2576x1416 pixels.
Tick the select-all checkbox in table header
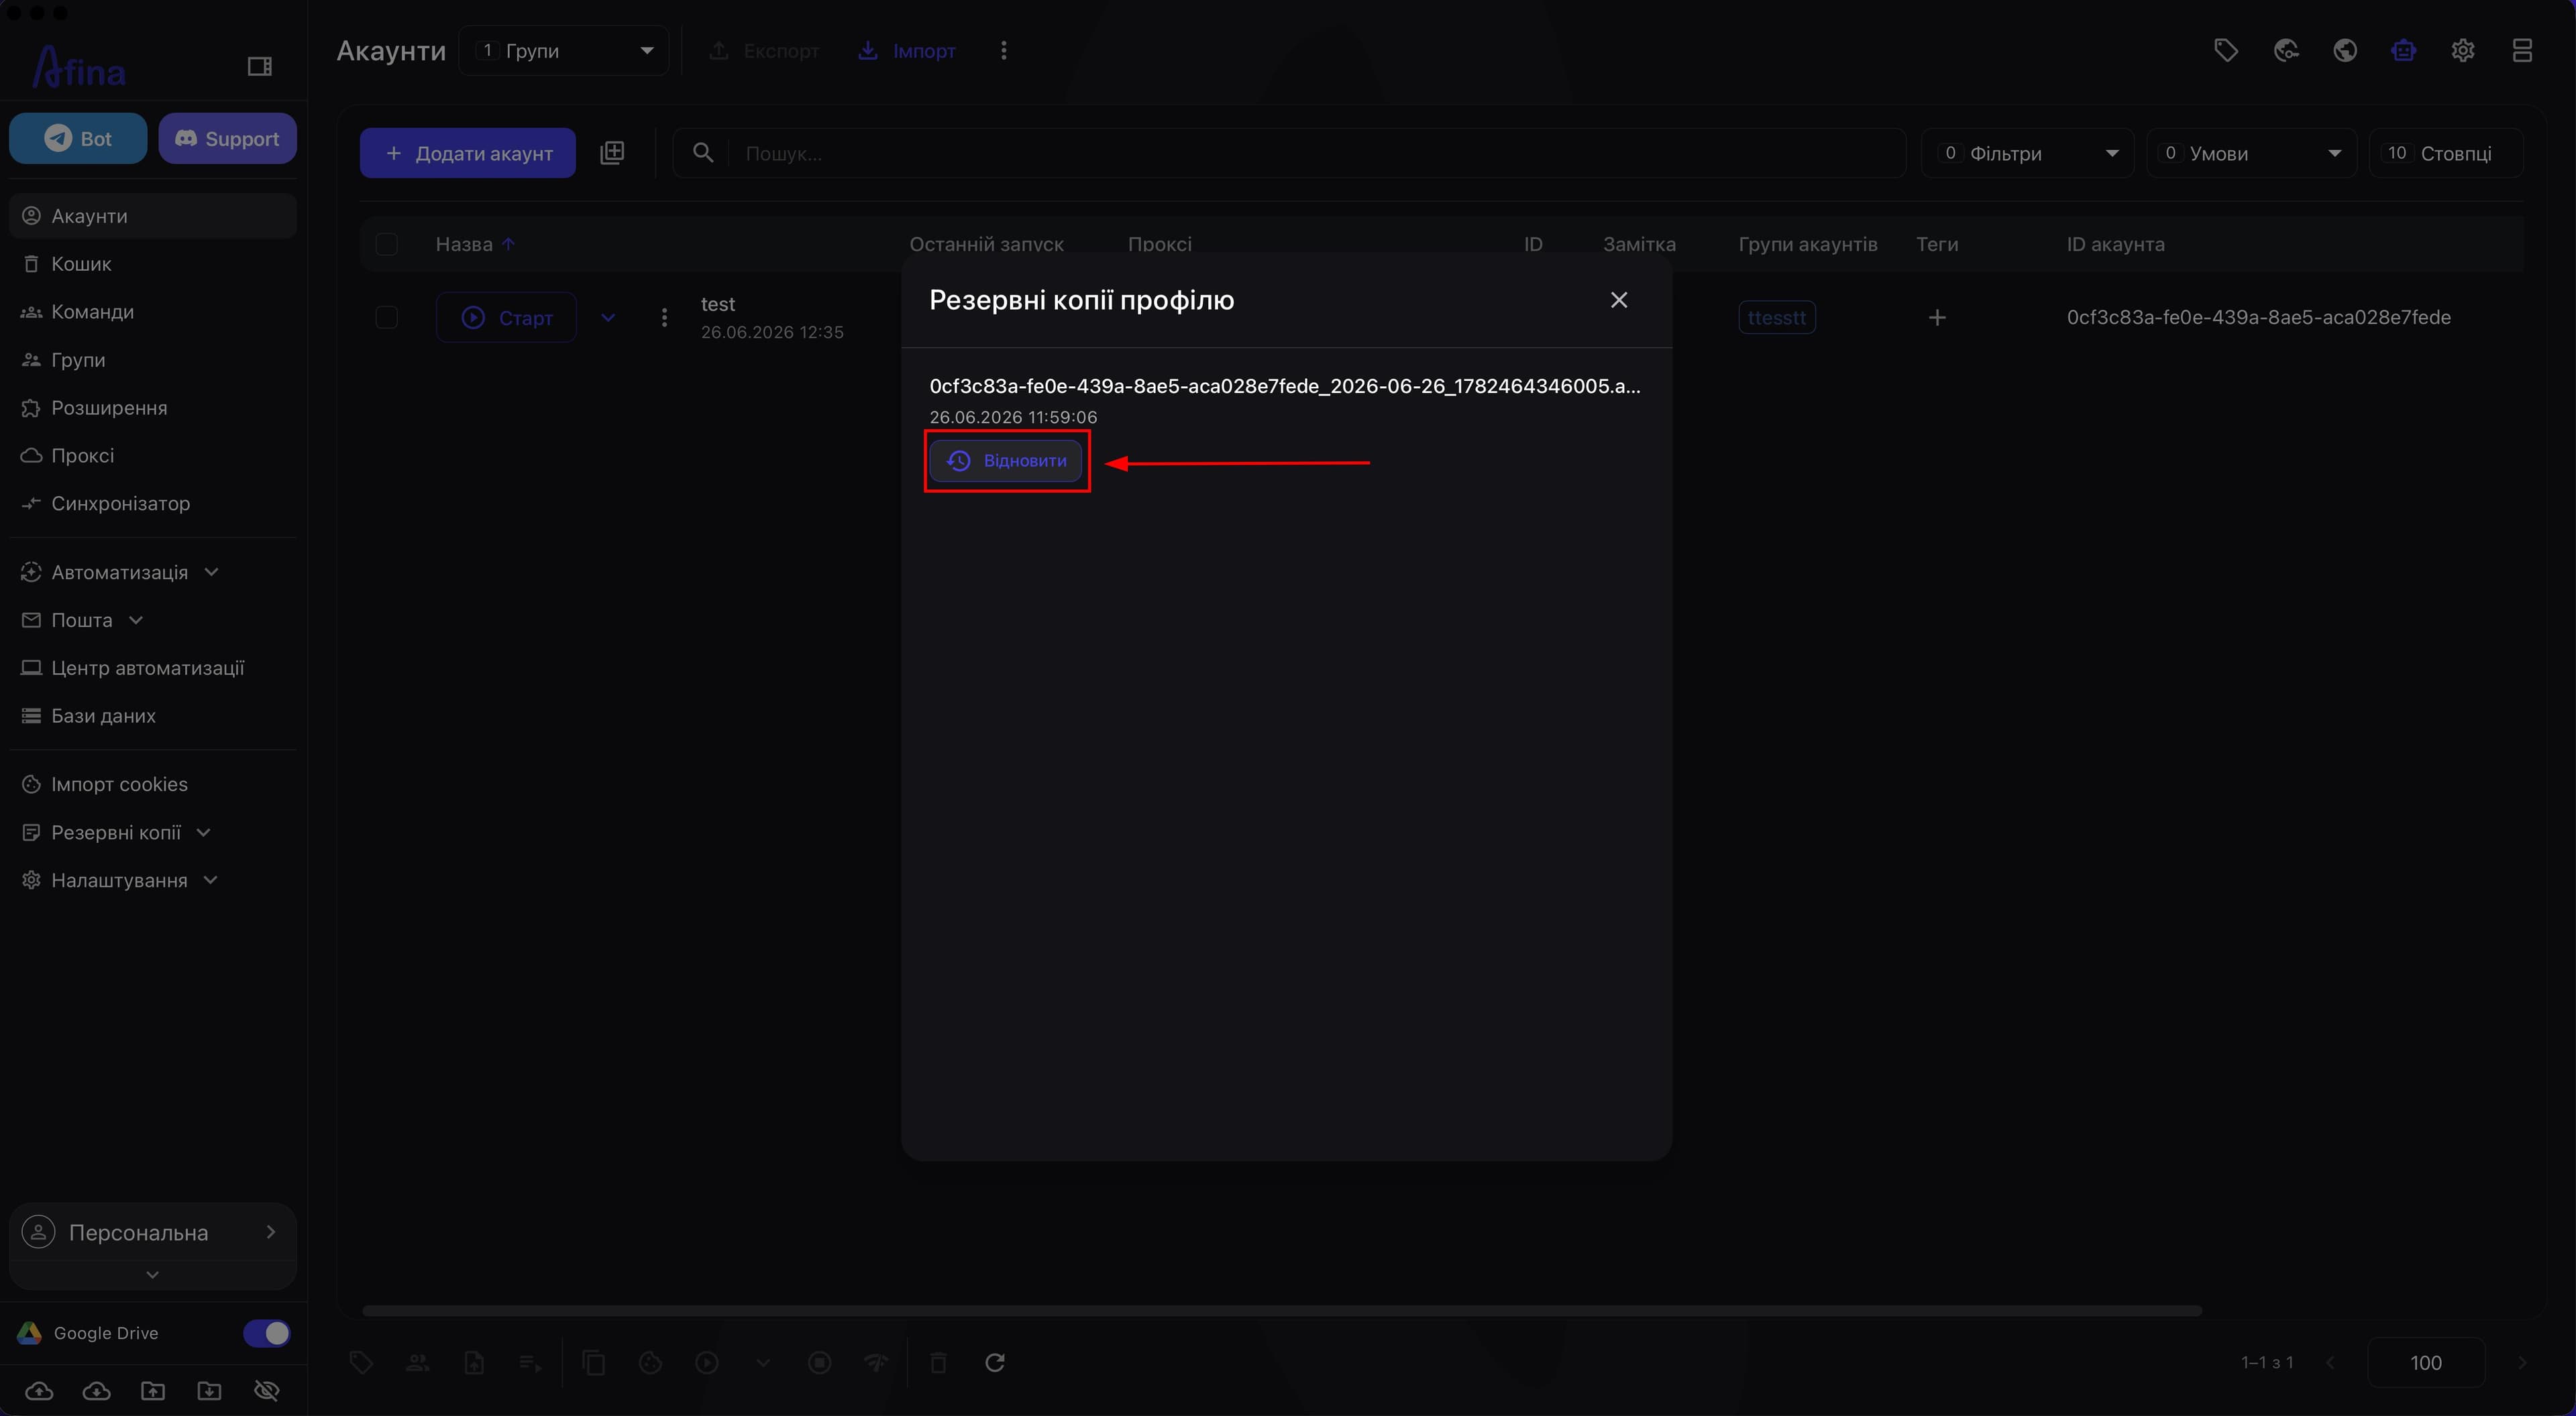[x=387, y=244]
